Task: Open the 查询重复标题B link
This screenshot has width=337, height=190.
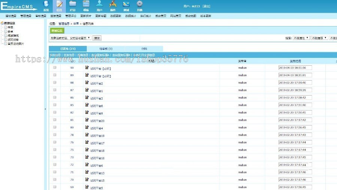Action: [x=121, y=55]
